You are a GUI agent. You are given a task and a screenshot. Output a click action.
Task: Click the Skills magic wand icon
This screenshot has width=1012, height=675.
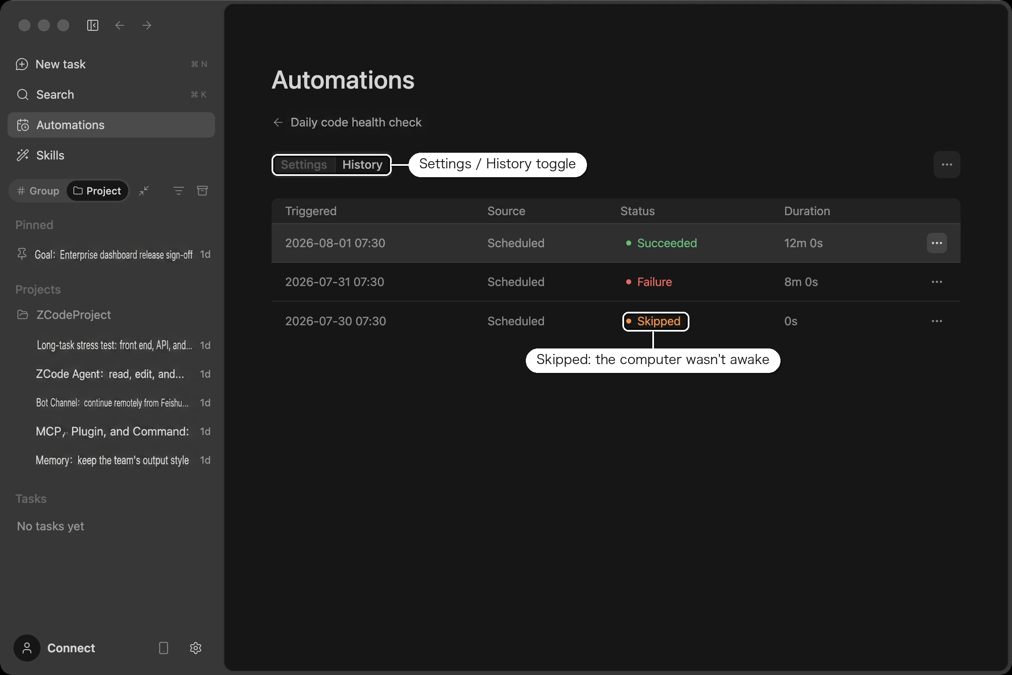point(22,155)
